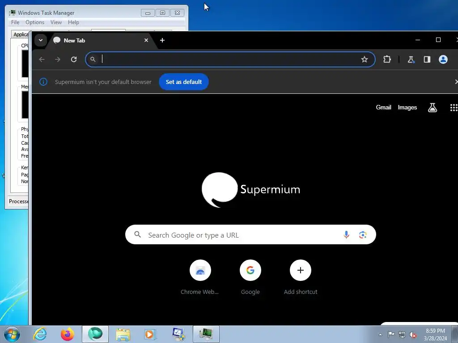The image size is (458, 343).
Task: Search by image with Lens icon
Action: pos(363,235)
